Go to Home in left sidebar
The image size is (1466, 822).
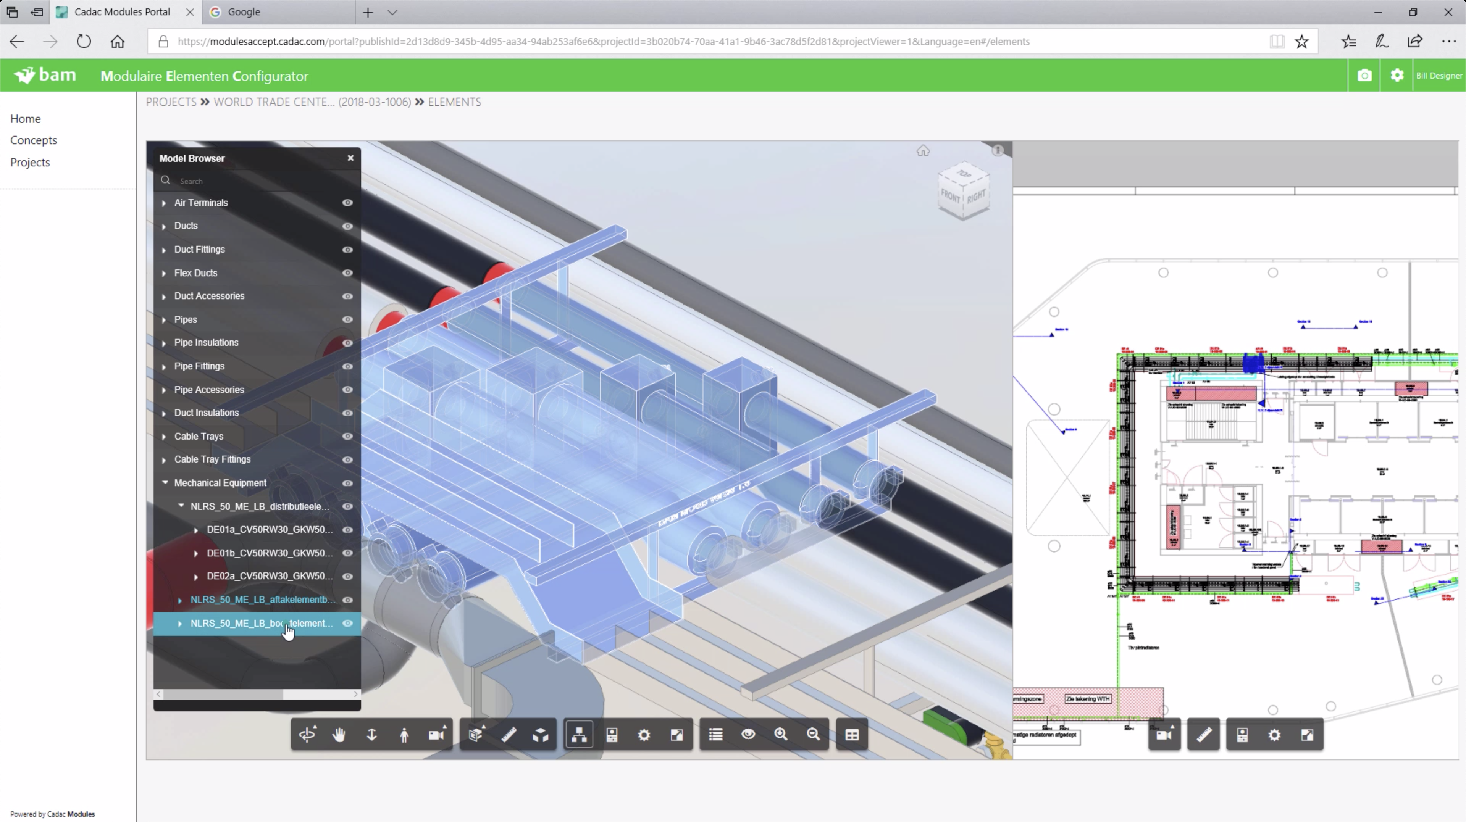[x=26, y=118]
